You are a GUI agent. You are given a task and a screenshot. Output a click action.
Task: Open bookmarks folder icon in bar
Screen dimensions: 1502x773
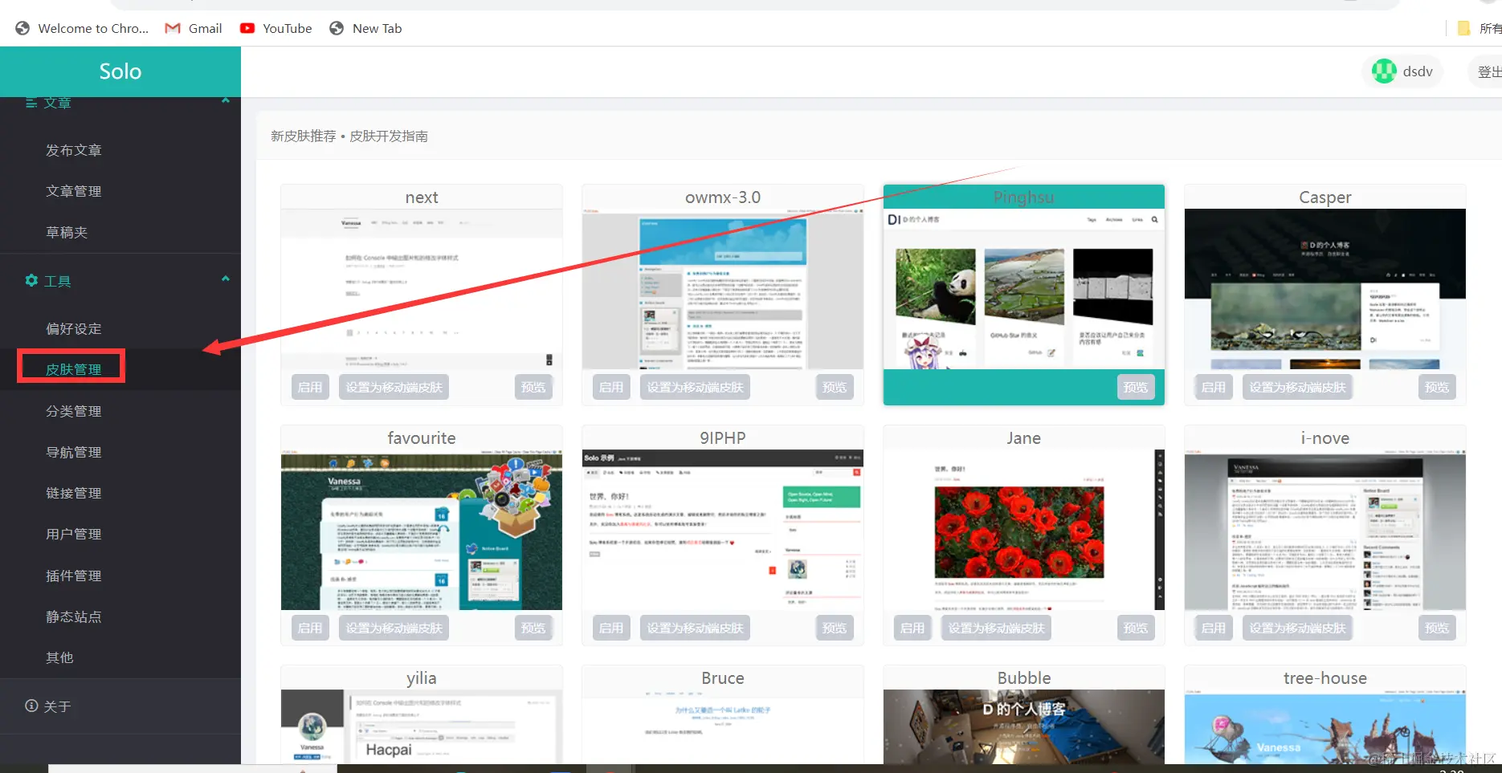click(1463, 28)
